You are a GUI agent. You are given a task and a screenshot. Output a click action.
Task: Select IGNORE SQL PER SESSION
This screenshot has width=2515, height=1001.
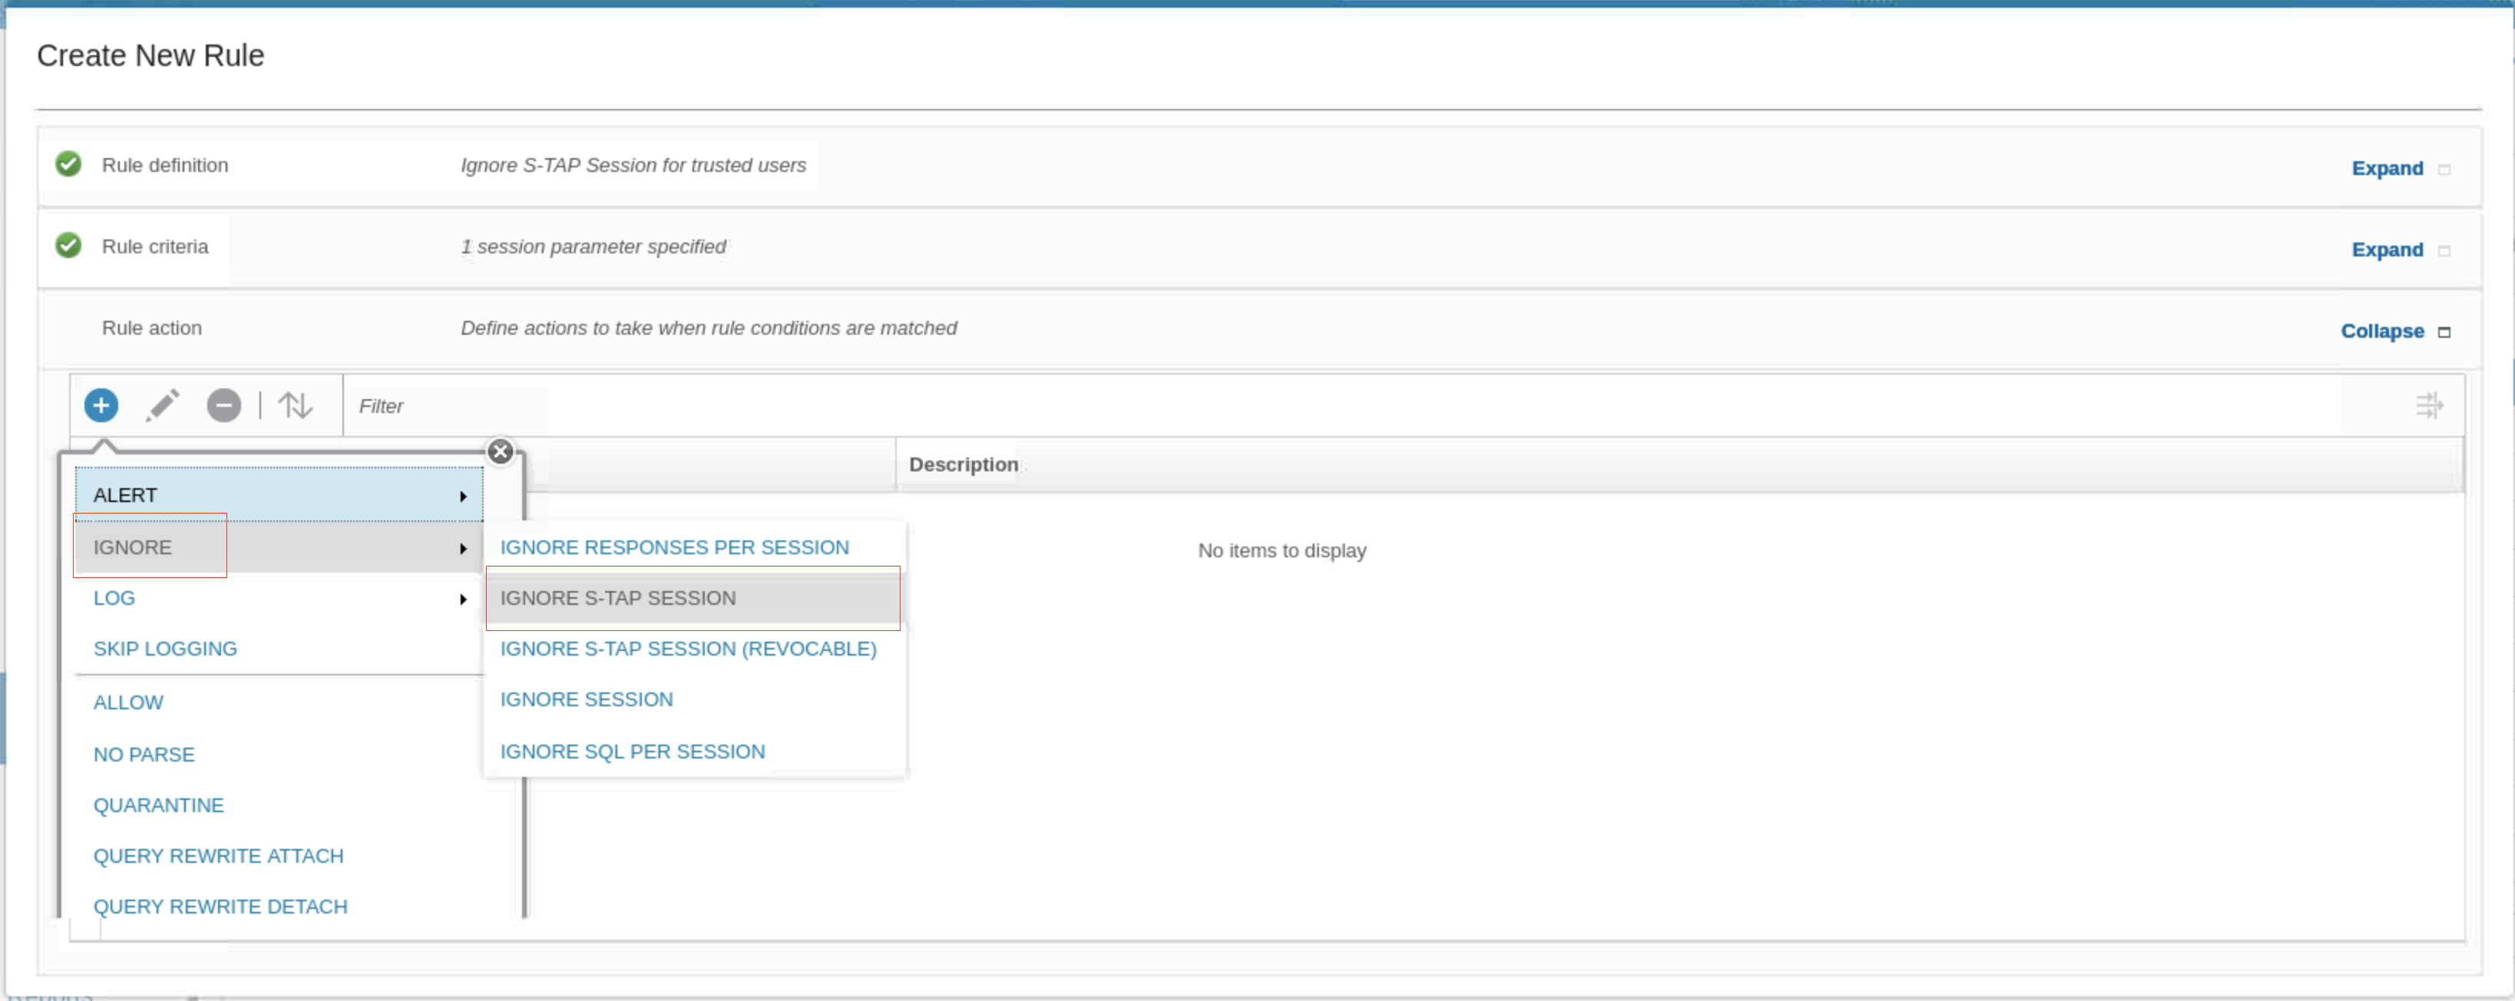point(632,751)
